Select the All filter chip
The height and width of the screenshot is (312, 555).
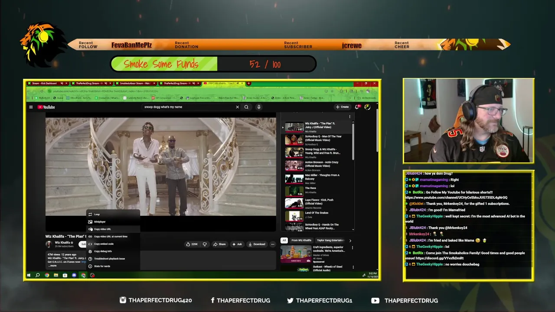click(284, 240)
